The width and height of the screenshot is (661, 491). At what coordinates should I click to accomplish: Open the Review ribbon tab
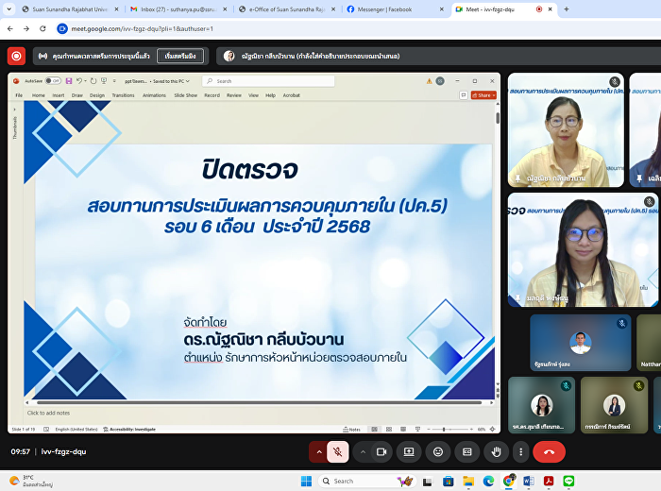point(234,95)
